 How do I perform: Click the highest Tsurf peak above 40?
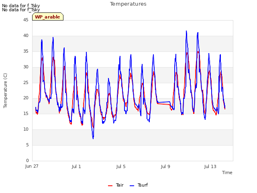click(186, 31)
